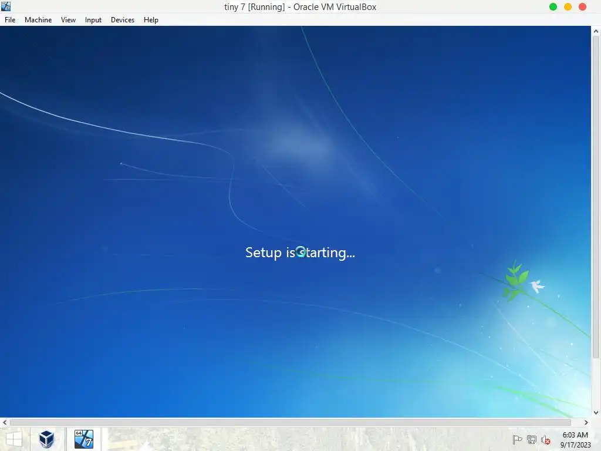
Task: Open the Machine menu
Action: coord(38,20)
